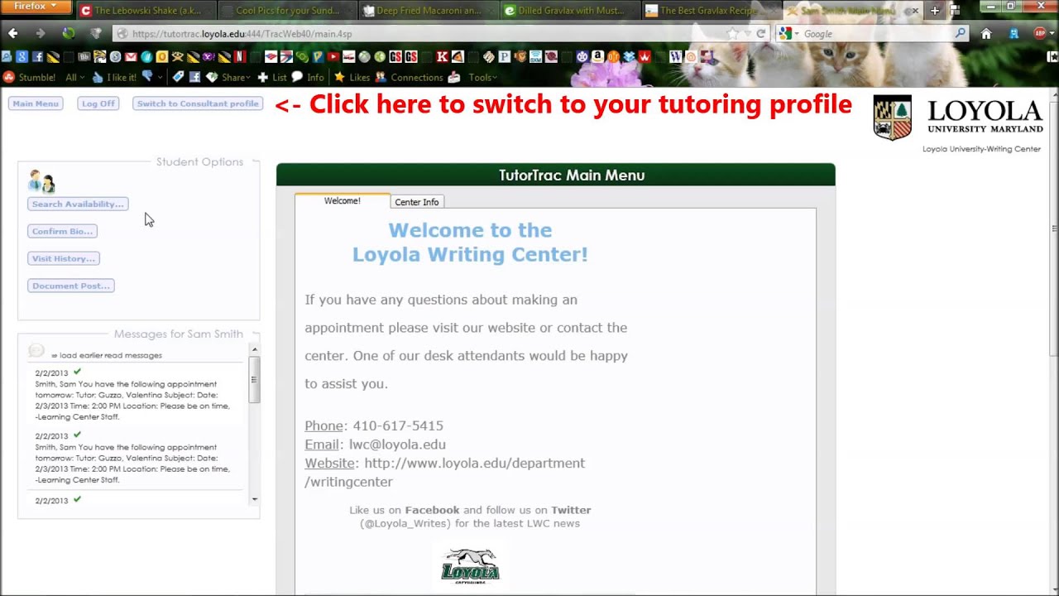1059x596 pixels.
Task: Open the blue Google bookmark icon
Action: click(x=22, y=56)
